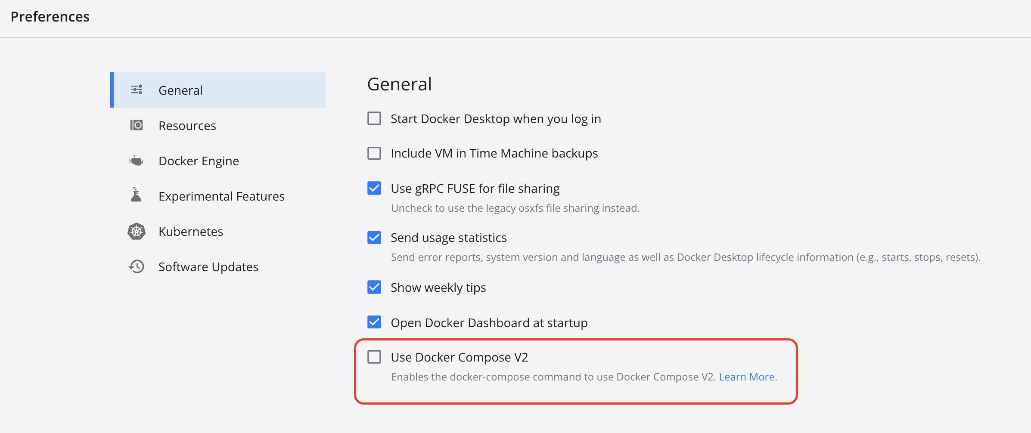This screenshot has width=1031, height=433.
Task: Select the Kubernetes section label
Action: tap(191, 232)
